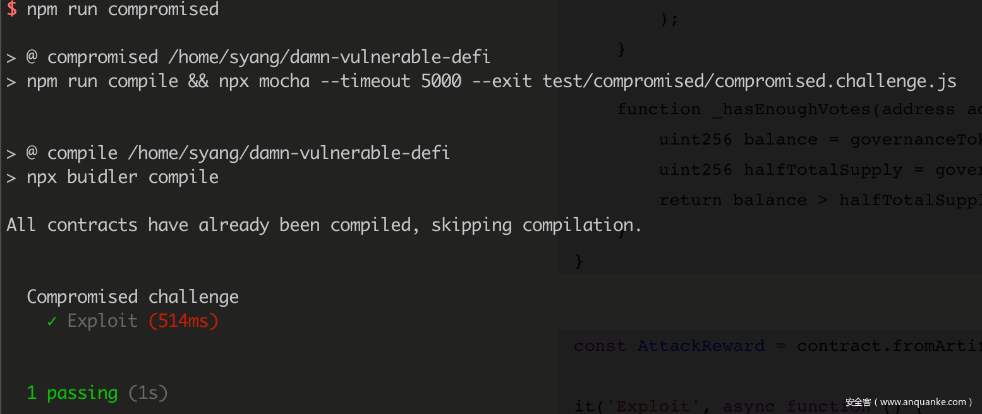Click the green checkmark beside Exploit
Image resolution: width=982 pixels, height=414 pixels.
(52, 321)
